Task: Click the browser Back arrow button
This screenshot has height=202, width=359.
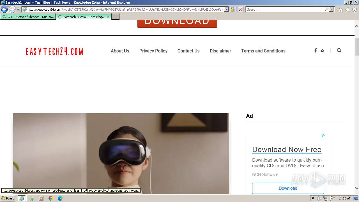Action: 4,10
